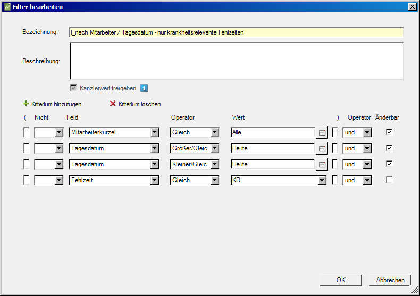Open the calendar picker for Größer/Gleich Tagesdatum row

[322, 149]
